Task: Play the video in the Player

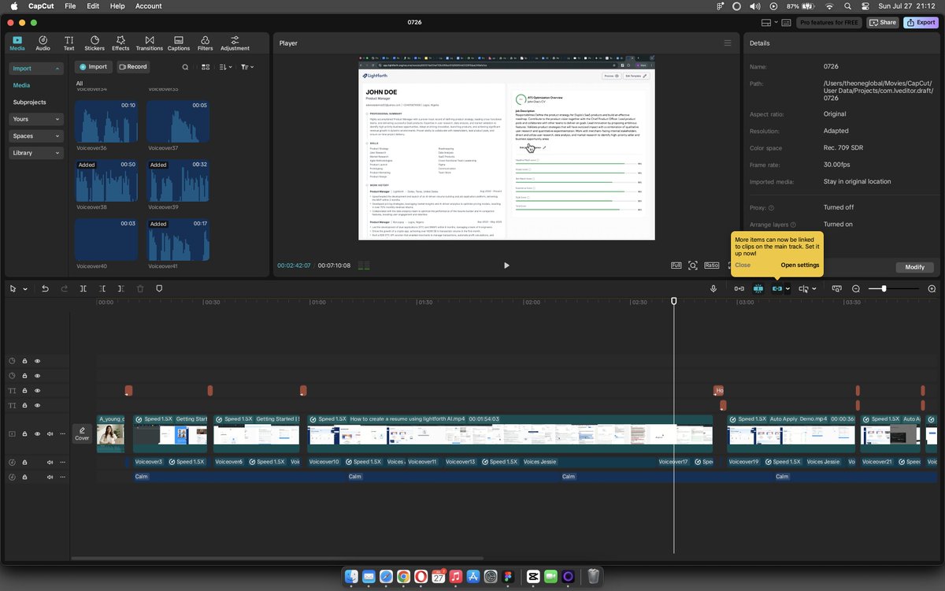Action: pyautogui.click(x=506, y=266)
